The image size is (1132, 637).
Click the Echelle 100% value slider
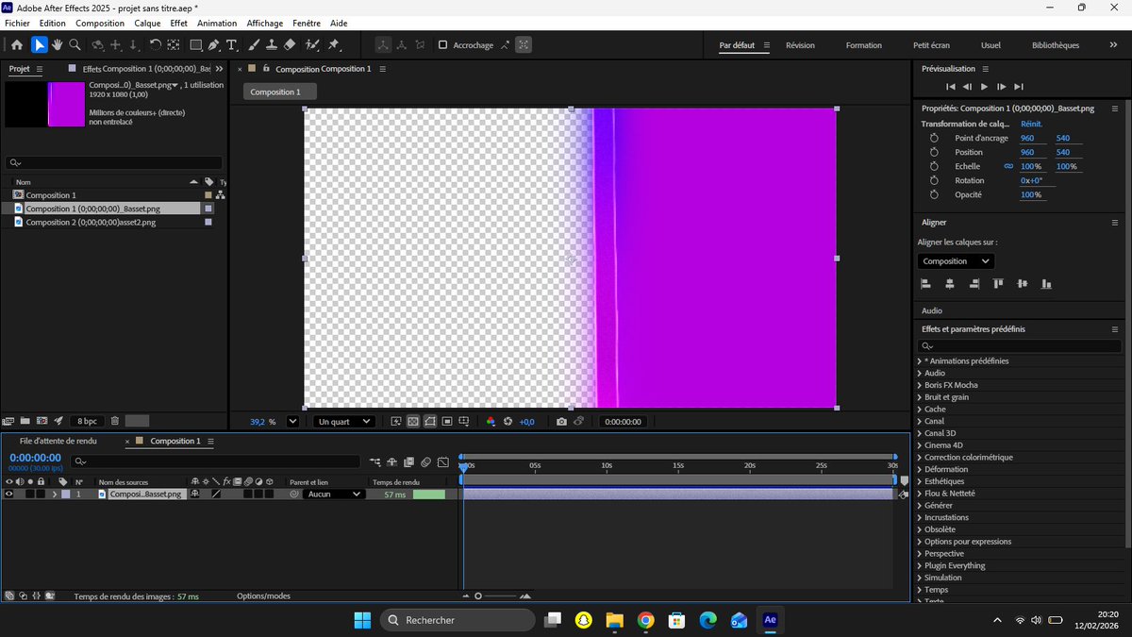[x=1030, y=166]
